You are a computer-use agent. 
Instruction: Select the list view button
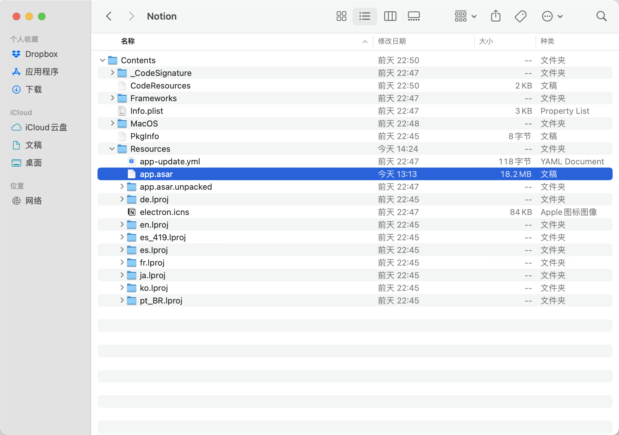(x=365, y=16)
